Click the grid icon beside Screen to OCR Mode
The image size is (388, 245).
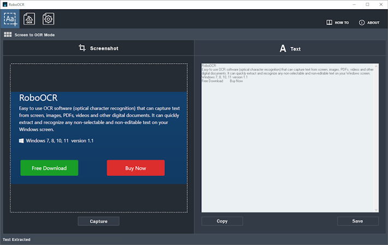tap(8, 35)
